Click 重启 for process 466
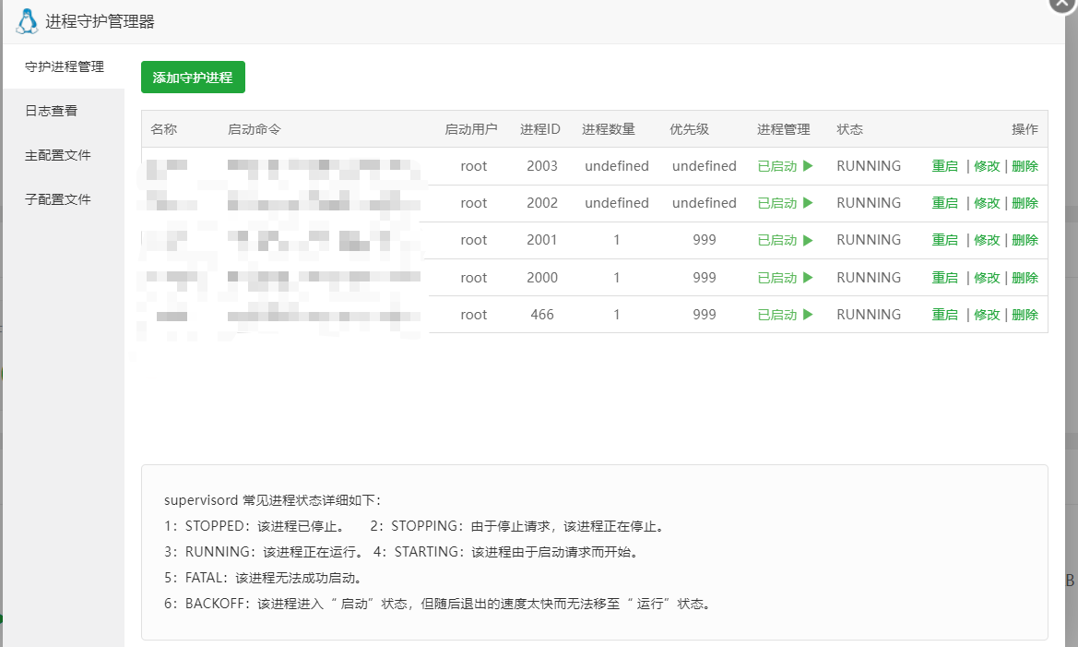1078x647 pixels. coord(945,314)
